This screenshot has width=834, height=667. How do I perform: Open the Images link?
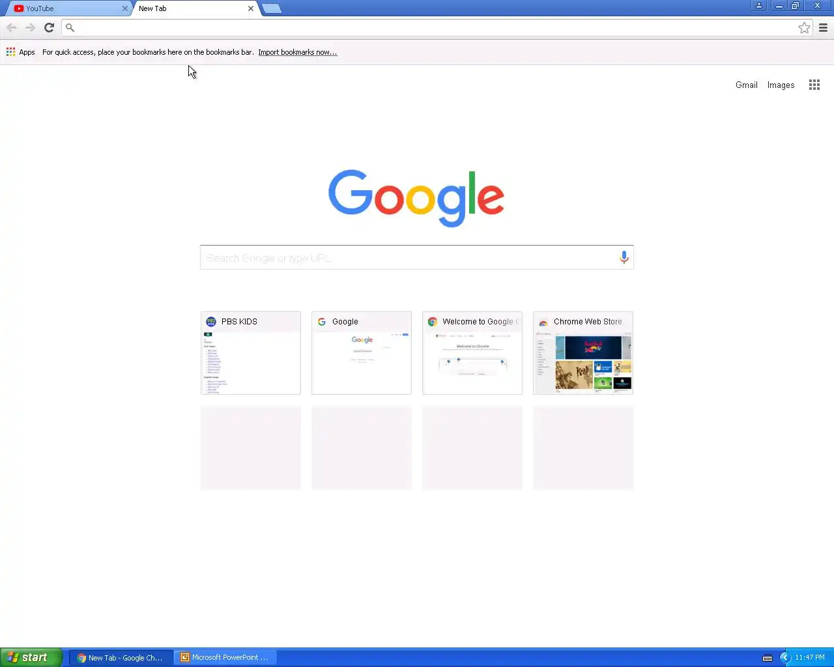point(781,85)
